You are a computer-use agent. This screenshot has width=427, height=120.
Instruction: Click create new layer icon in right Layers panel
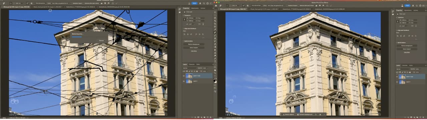pyautogui.click(x=420, y=117)
